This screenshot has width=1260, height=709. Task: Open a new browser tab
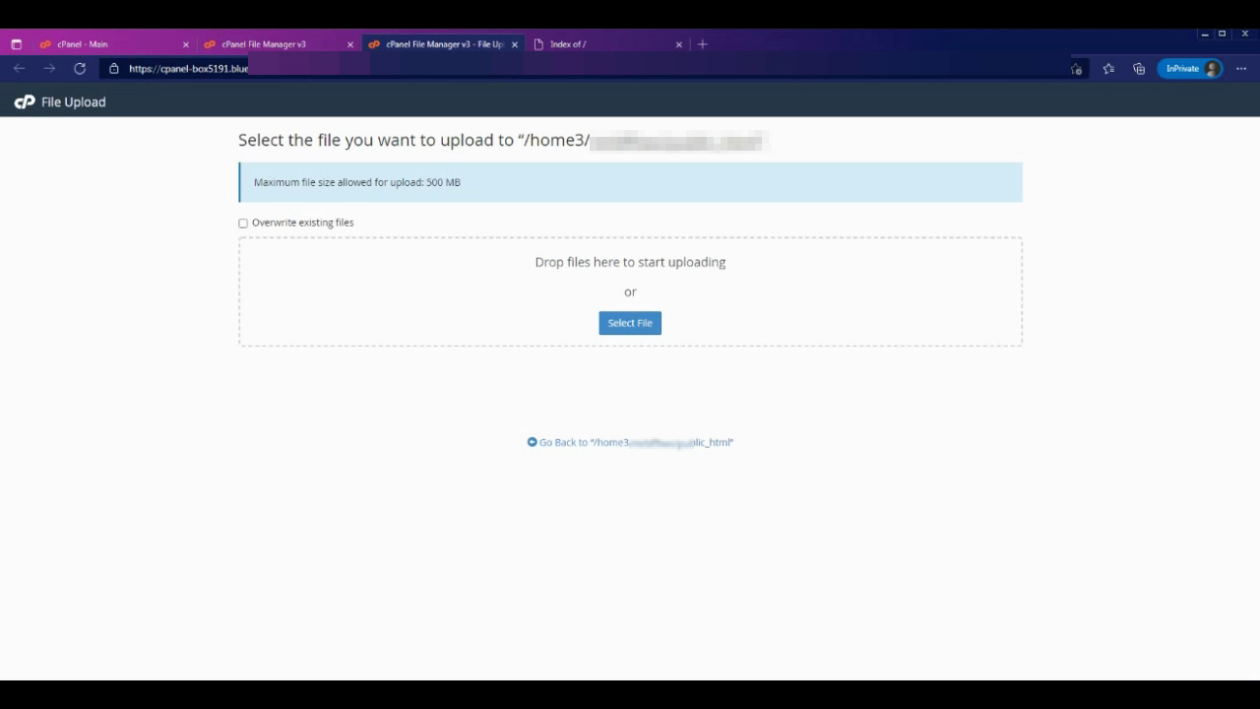702,44
